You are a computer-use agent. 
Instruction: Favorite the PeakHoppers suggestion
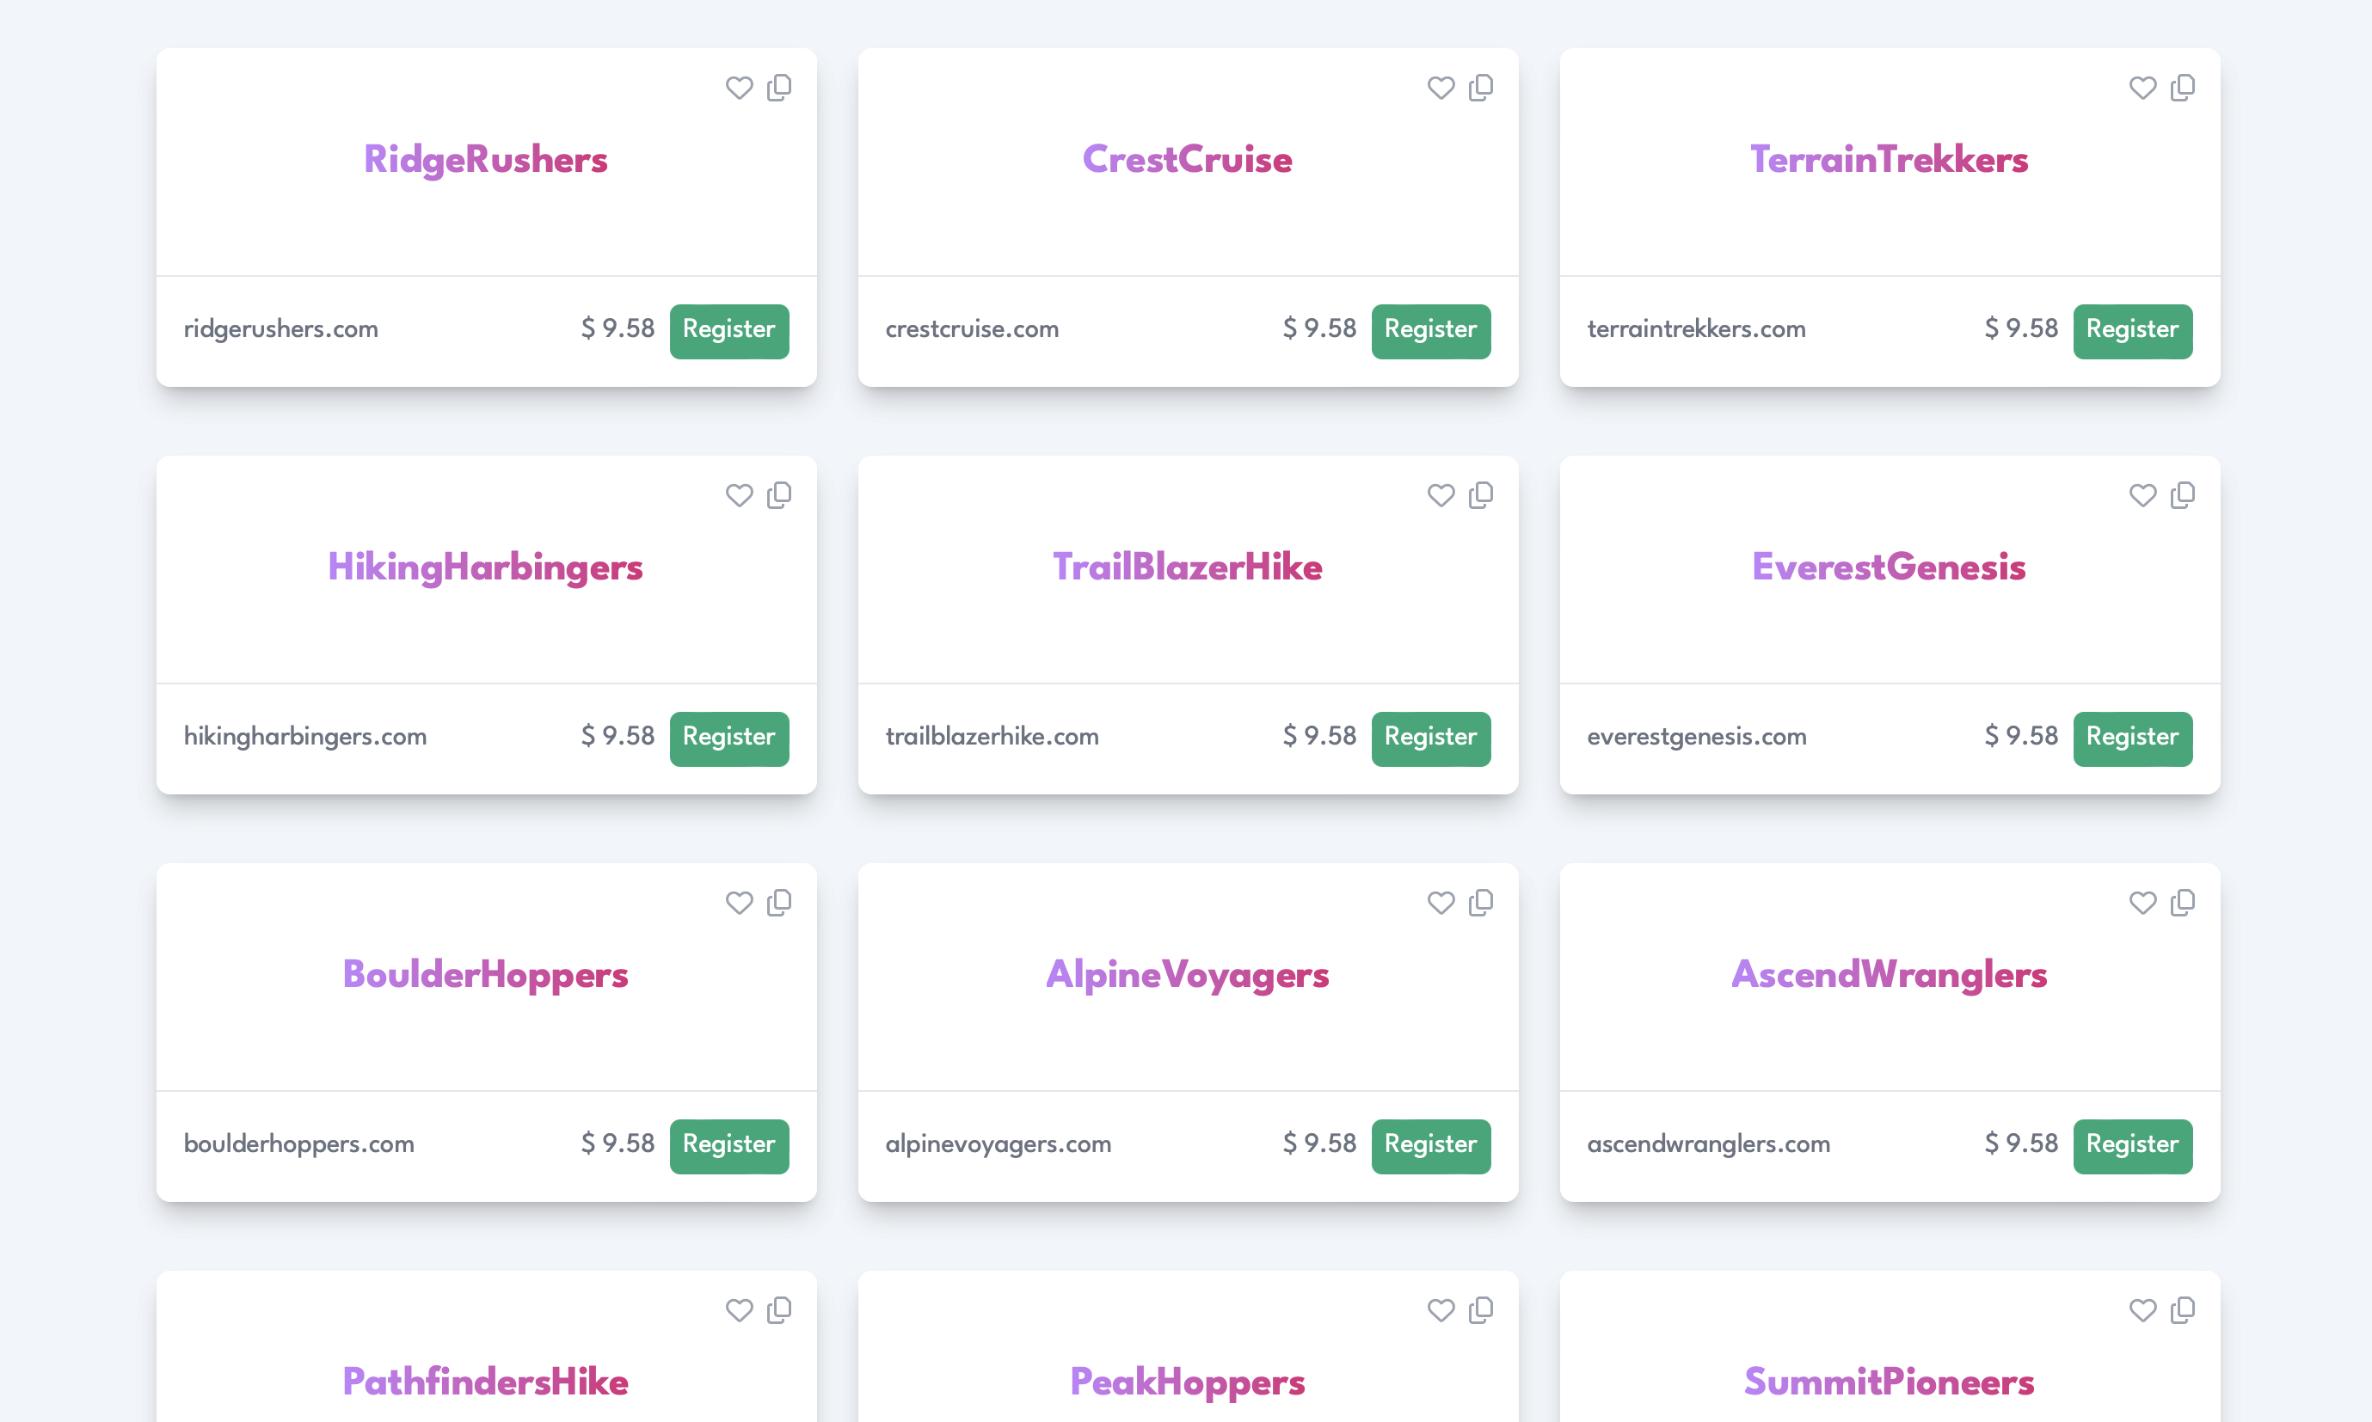[x=1441, y=1310]
